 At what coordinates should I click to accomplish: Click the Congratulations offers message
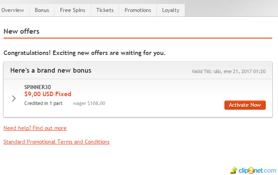(x=84, y=53)
